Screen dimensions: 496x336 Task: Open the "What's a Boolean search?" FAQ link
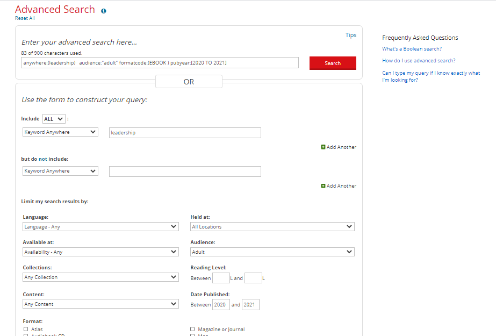click(412, 49)
